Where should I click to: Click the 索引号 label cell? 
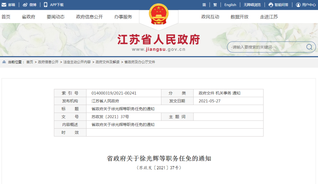click(x=70, y=93)
